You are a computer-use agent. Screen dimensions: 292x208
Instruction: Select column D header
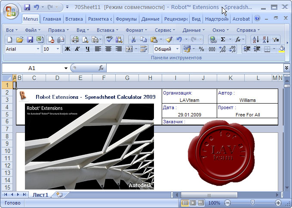57,78
